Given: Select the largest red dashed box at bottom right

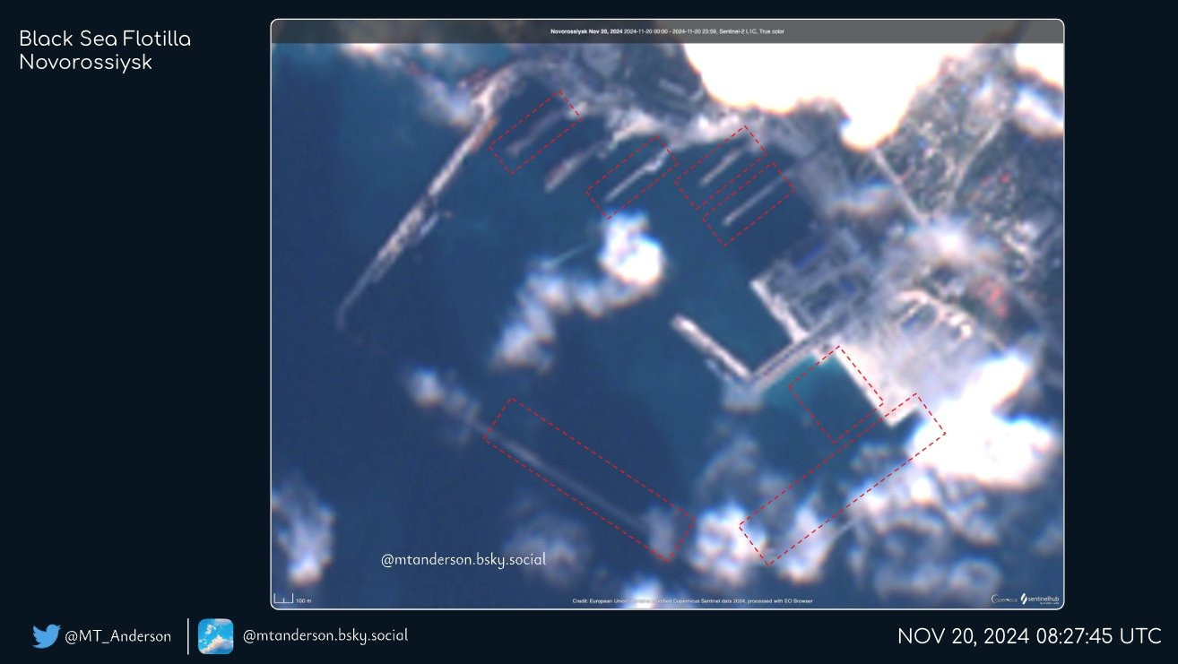Looking at the screenshot, I should click(x=842, y=479).
